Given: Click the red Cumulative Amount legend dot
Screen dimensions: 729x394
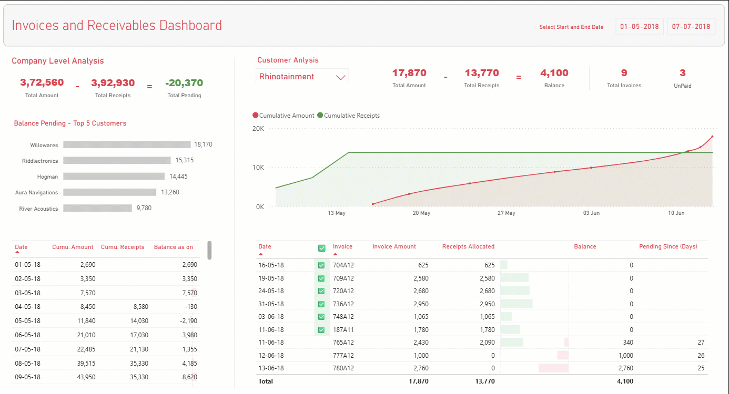Looking at the screenshot, I should tap(256, 116).
